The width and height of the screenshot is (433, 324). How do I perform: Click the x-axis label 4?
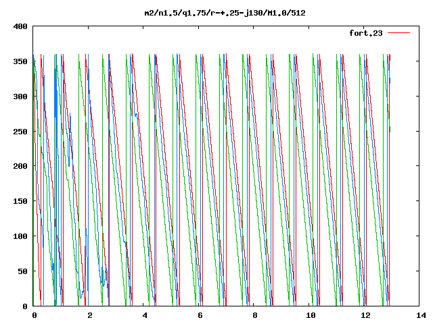145,315
